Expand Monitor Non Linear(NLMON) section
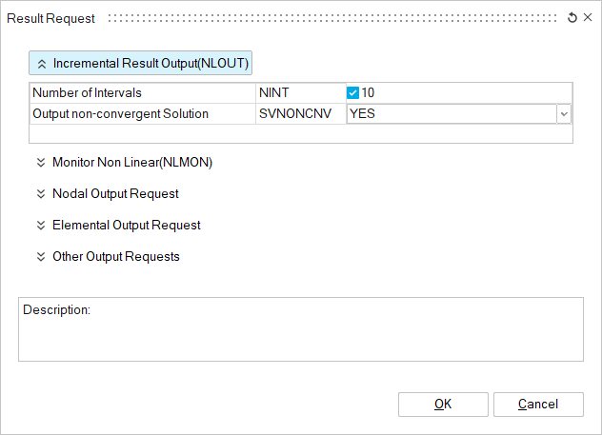602x435 pixels. [x=132, y=162]
